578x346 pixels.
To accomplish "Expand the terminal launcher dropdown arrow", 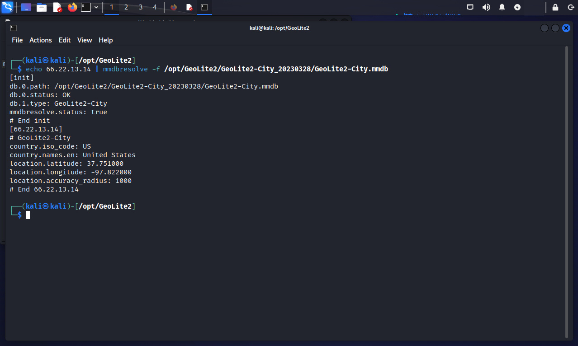I will click(x=96, y=7).
